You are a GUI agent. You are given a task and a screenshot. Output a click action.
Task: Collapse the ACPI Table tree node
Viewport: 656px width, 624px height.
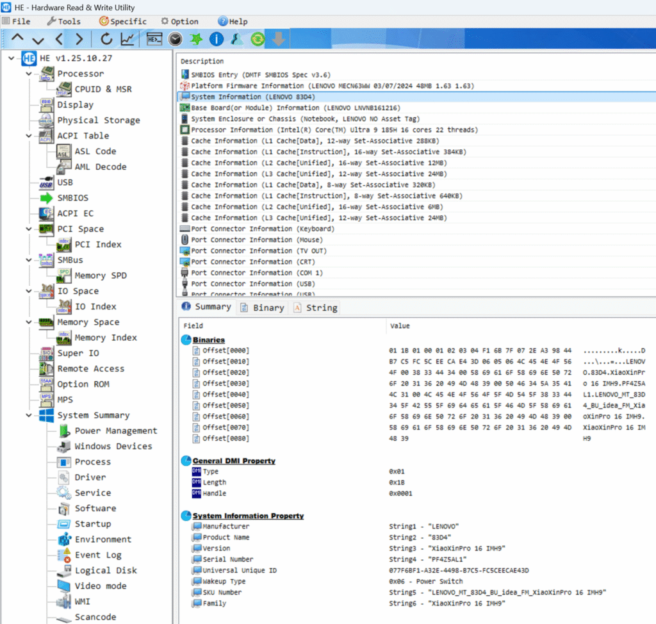[29, 136]
